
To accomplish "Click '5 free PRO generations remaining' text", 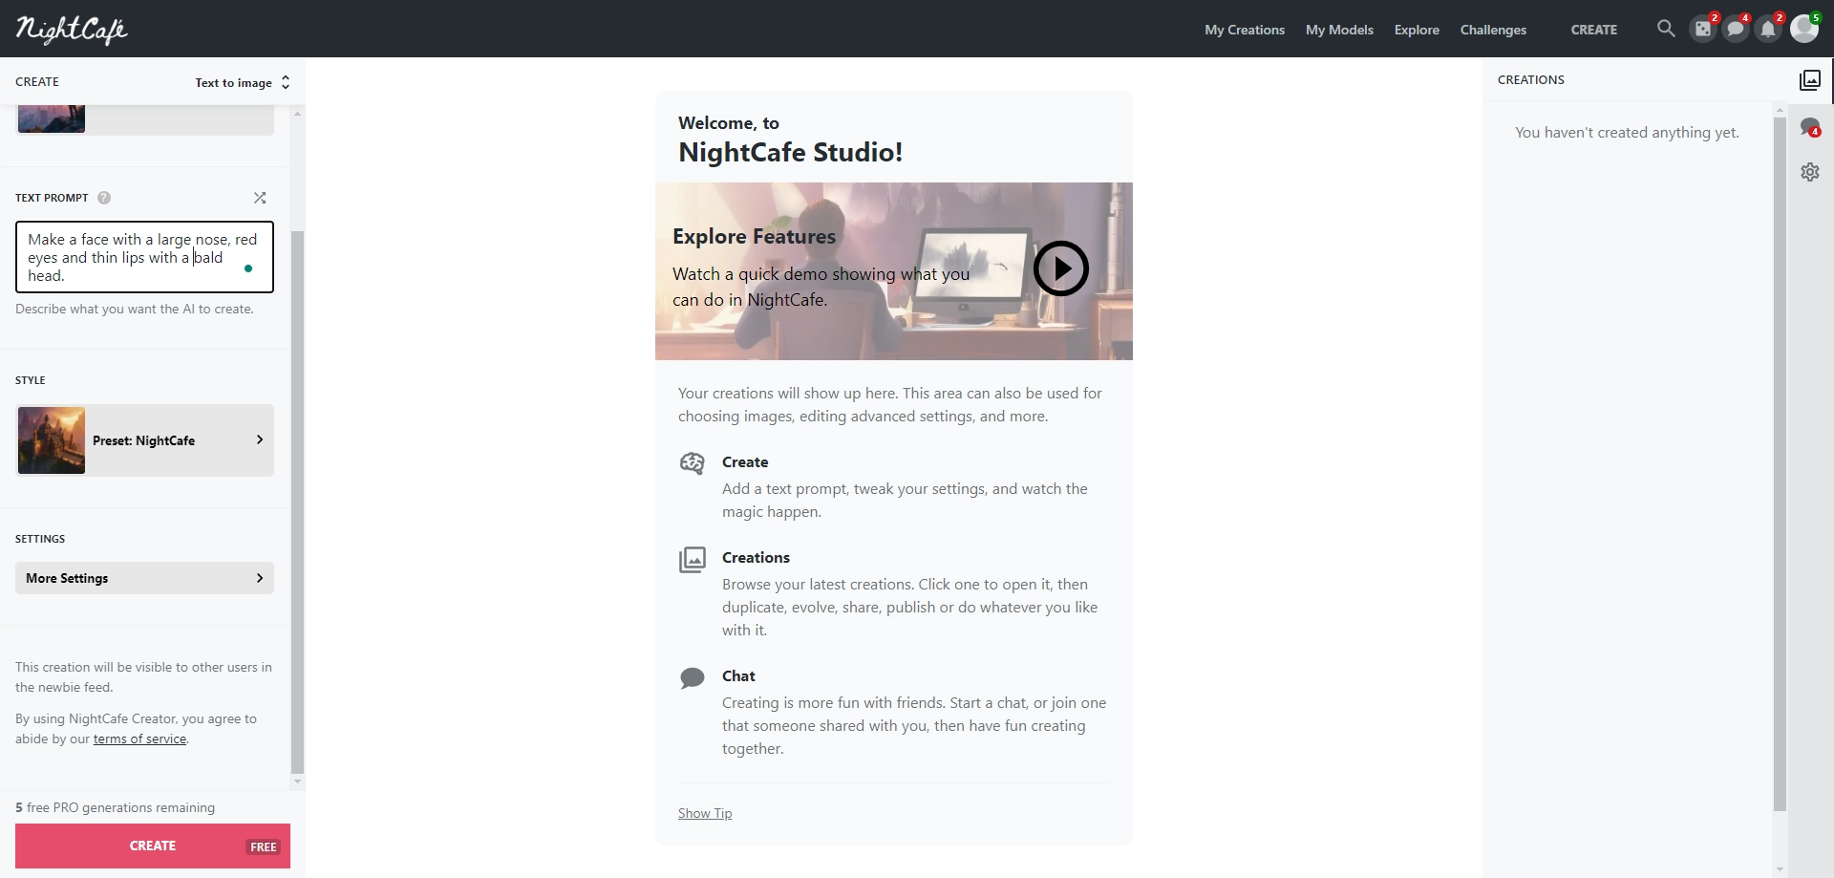I will (115, 807).
